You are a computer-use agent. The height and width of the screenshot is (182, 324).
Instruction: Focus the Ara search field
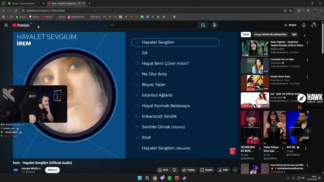pyautogui.click(x=152, y=25)
